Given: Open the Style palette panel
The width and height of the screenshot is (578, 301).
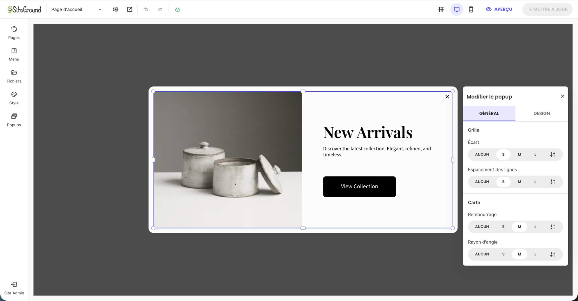Looking at the screenshot, I should (14, 98).
